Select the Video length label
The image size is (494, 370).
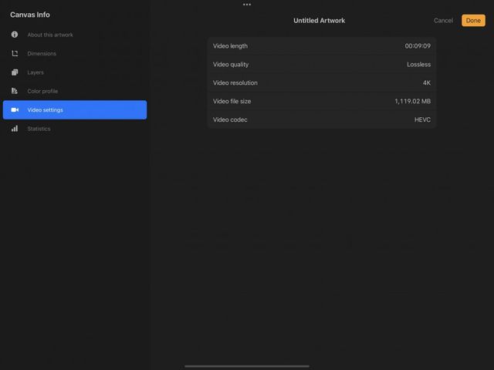230,46
